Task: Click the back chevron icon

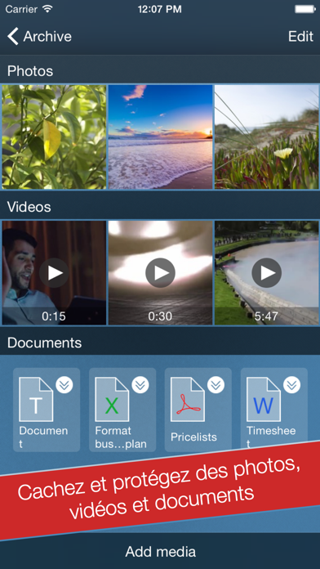Action: (x=13, y=36)
